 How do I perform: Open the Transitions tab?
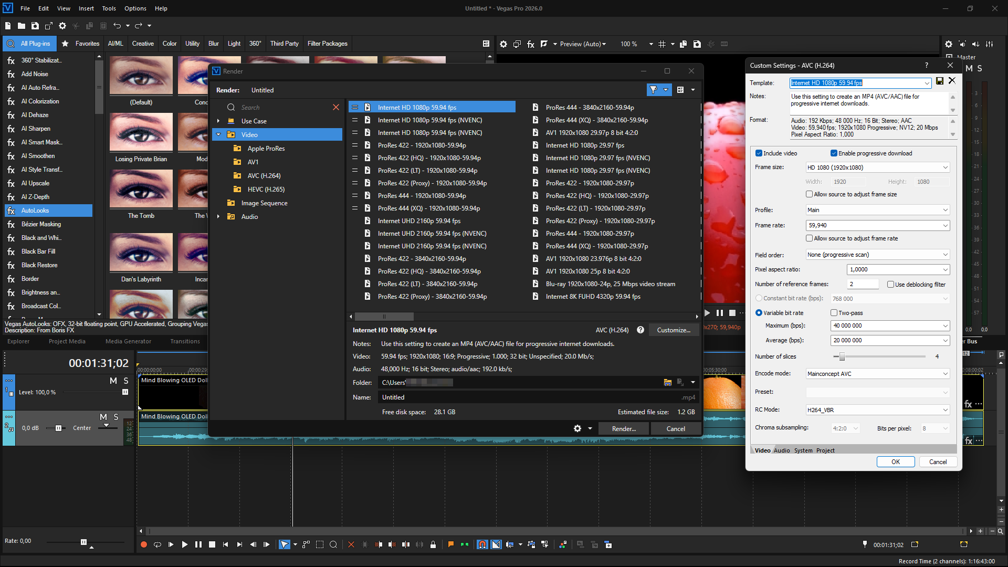[x=185, y=341]
